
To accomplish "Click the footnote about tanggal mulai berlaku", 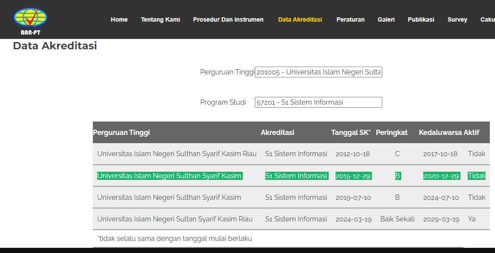I will pyautogui.click(x=175, y=238).
